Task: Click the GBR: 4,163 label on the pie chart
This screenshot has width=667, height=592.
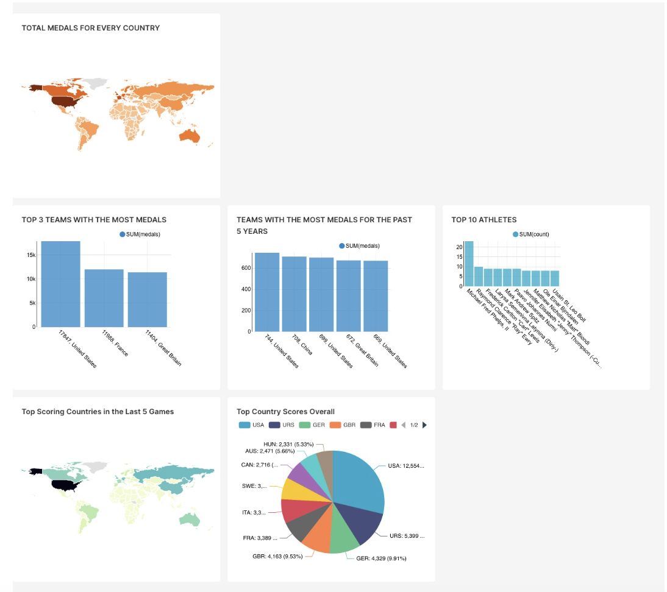Action: pos(279,557)
